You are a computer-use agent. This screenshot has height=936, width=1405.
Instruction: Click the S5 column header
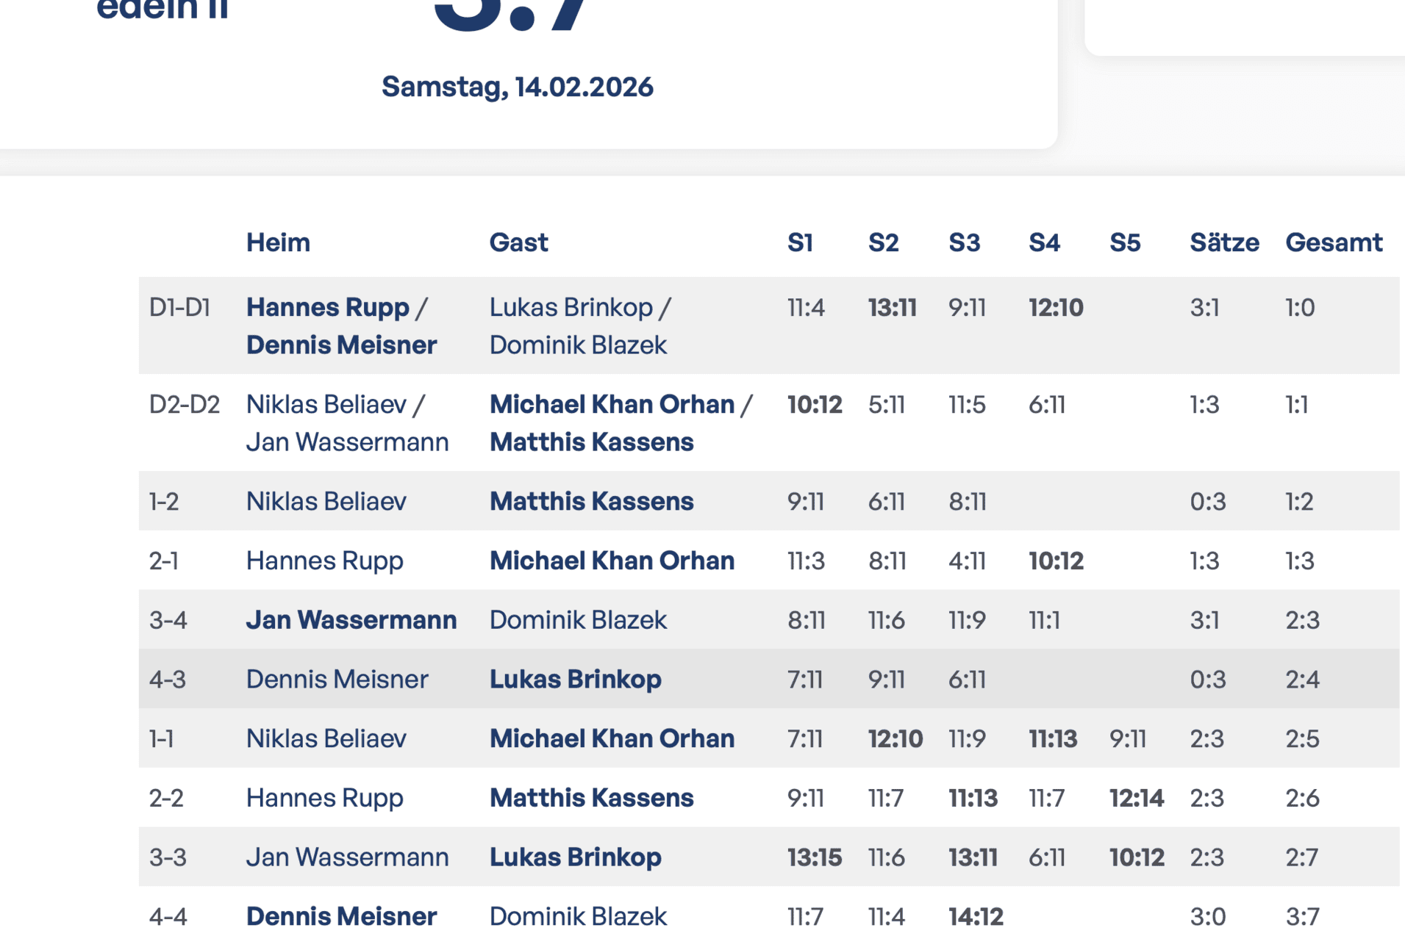(1124, 242)
